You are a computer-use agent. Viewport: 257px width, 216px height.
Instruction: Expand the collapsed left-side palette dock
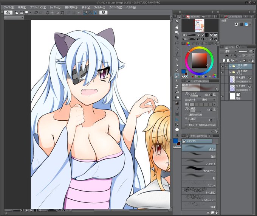click(2, 12)
